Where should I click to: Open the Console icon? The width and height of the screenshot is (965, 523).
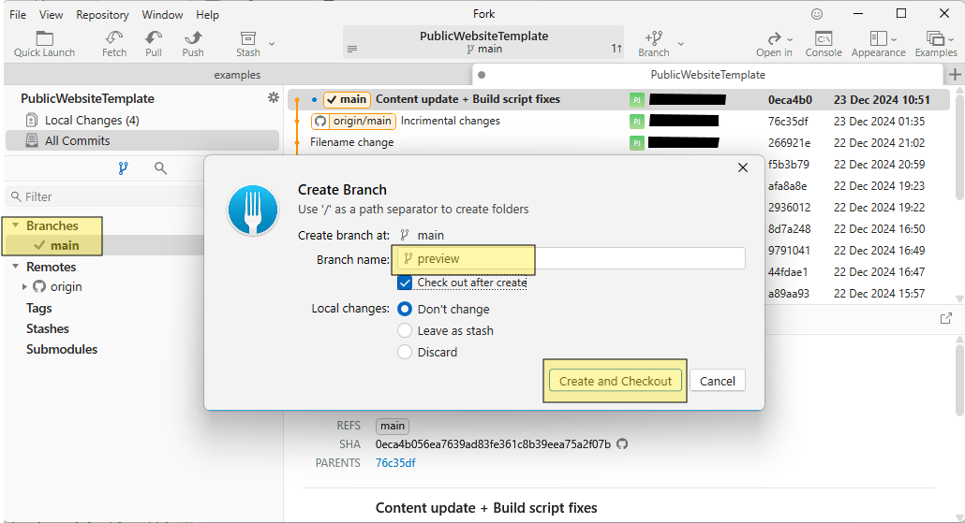(x=824, y=38)
